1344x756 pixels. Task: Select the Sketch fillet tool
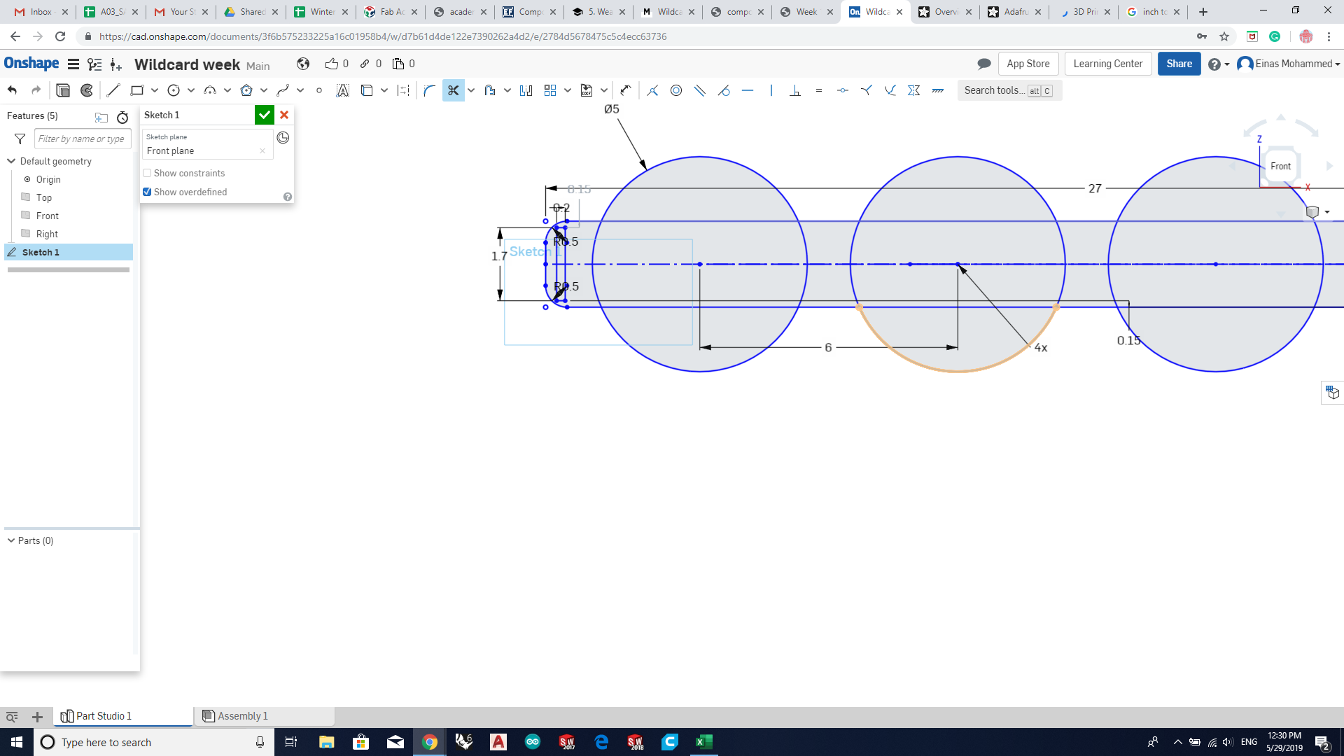pos(429,90)
